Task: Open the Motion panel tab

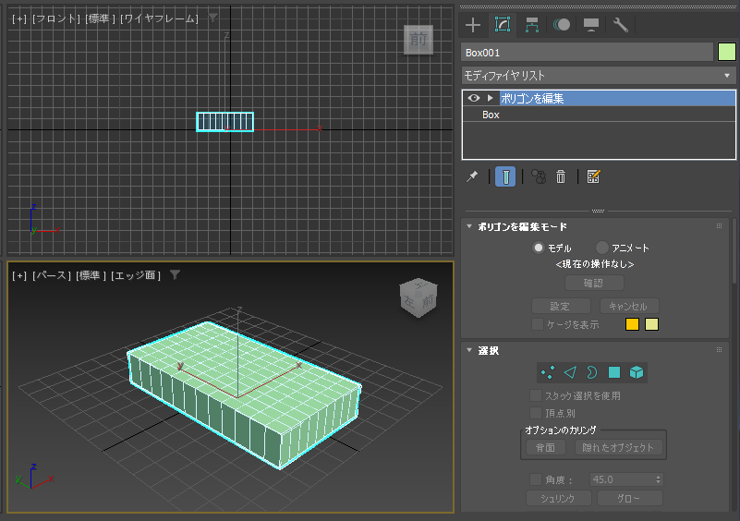Action: tap(562, 25)
